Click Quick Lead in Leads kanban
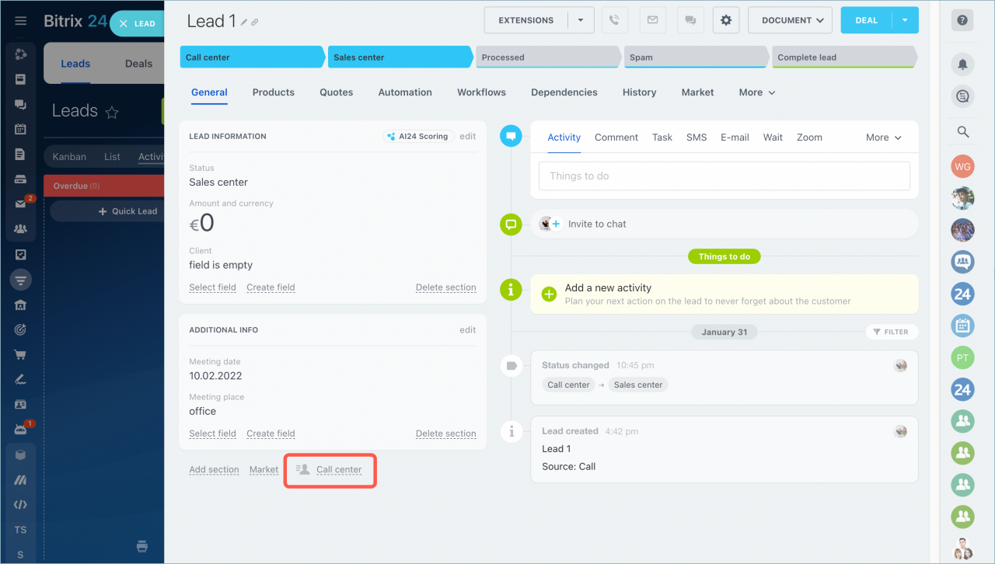The image size is (995, 564). (127, 211)
